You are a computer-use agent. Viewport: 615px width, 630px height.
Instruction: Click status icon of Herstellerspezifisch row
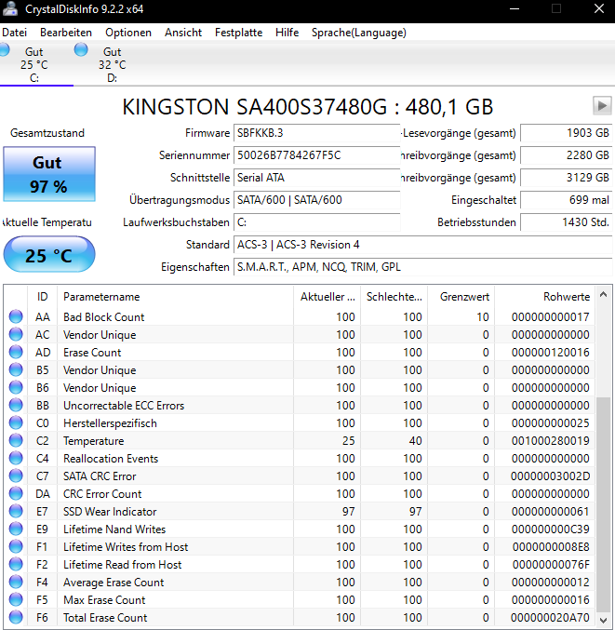click(x=16, y=422)
